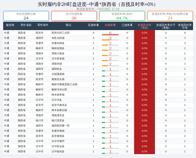
Task: Click the 已揽单量 value 0 in 榆林绥德县 row
Action: point(127,48)
